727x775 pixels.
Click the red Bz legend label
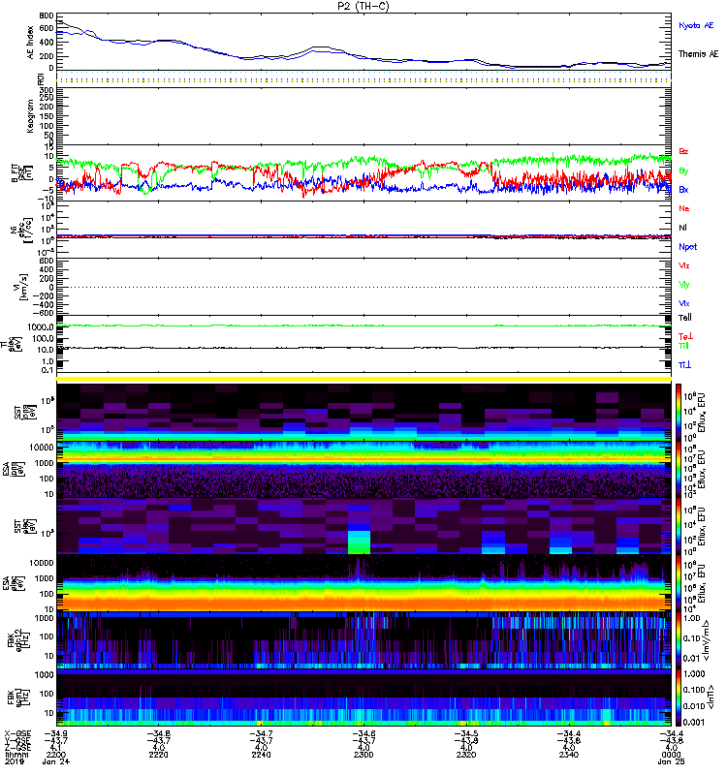pos(683,151)
